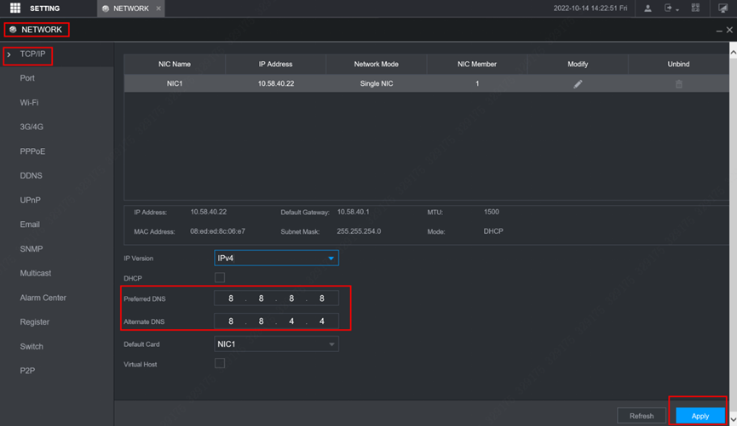This screenshot has width=737, height=426.
Task: Enable the DHCP checkbox
Action: (x=220, y=278)
